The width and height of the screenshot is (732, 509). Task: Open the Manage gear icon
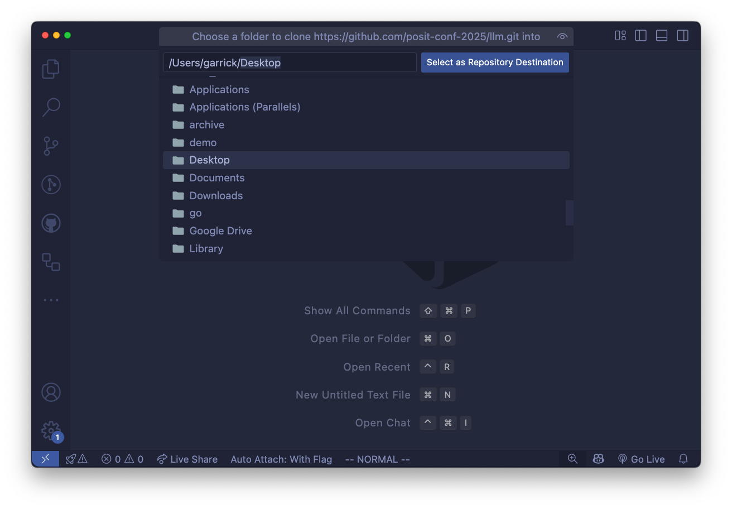pyautogui.click(x=51, y=430)
